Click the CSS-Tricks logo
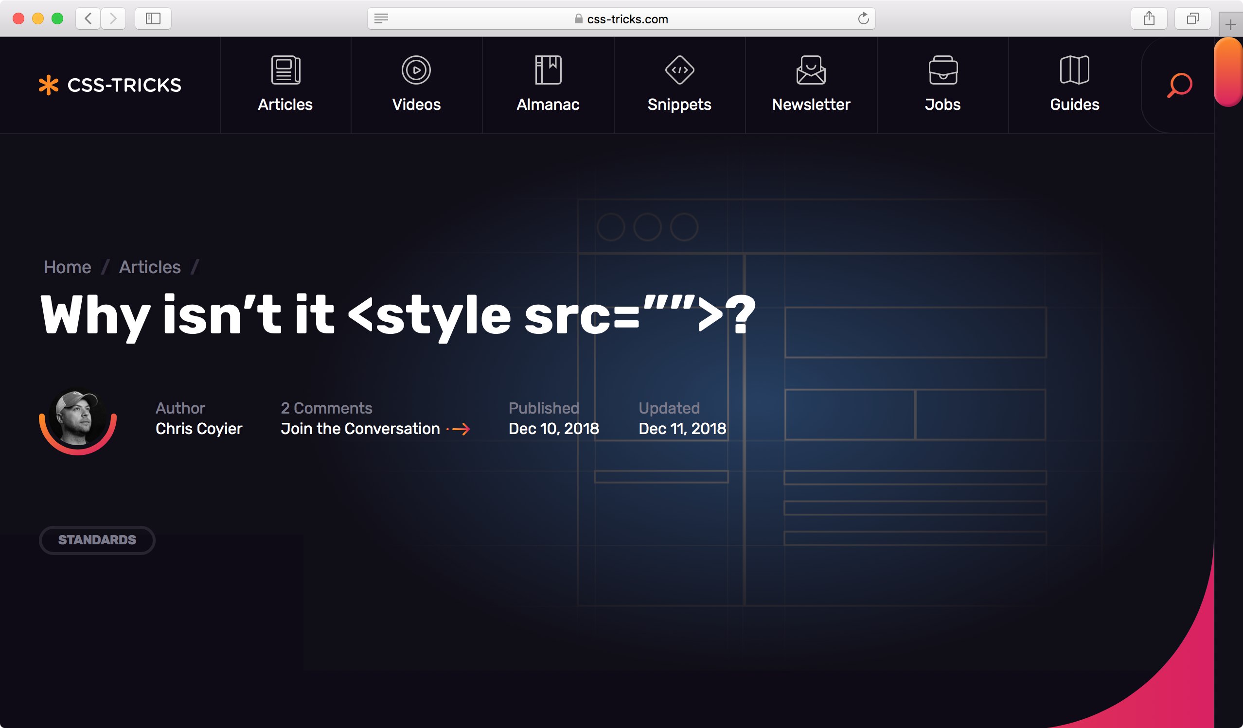This screenshot has height=728, width=1243. pos(110,85)
